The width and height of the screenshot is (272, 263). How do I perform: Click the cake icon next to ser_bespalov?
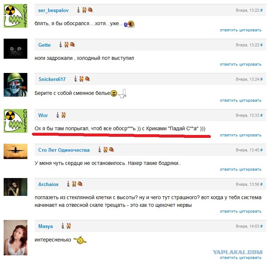(90, 10)
